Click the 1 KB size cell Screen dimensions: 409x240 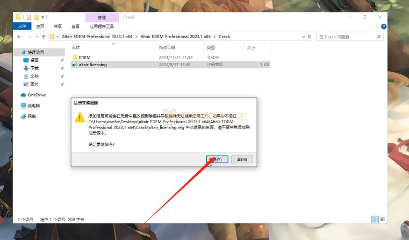[264, 65]
